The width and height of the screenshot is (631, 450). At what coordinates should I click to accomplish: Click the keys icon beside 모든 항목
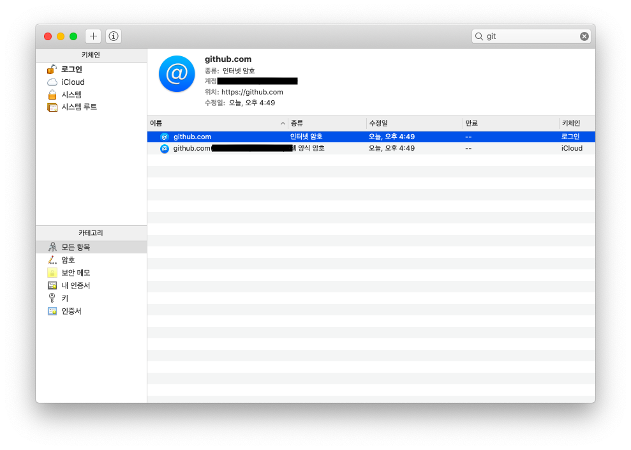coord(52,247)
